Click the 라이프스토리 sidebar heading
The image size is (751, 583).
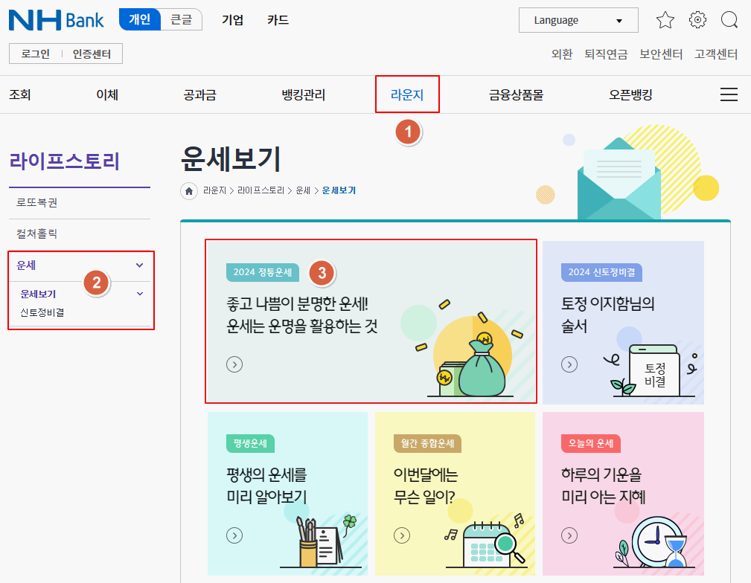tap(64, 161)
